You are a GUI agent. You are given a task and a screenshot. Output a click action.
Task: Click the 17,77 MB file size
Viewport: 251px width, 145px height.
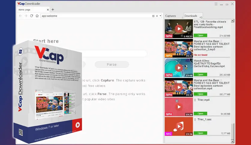tap(225, 133)
